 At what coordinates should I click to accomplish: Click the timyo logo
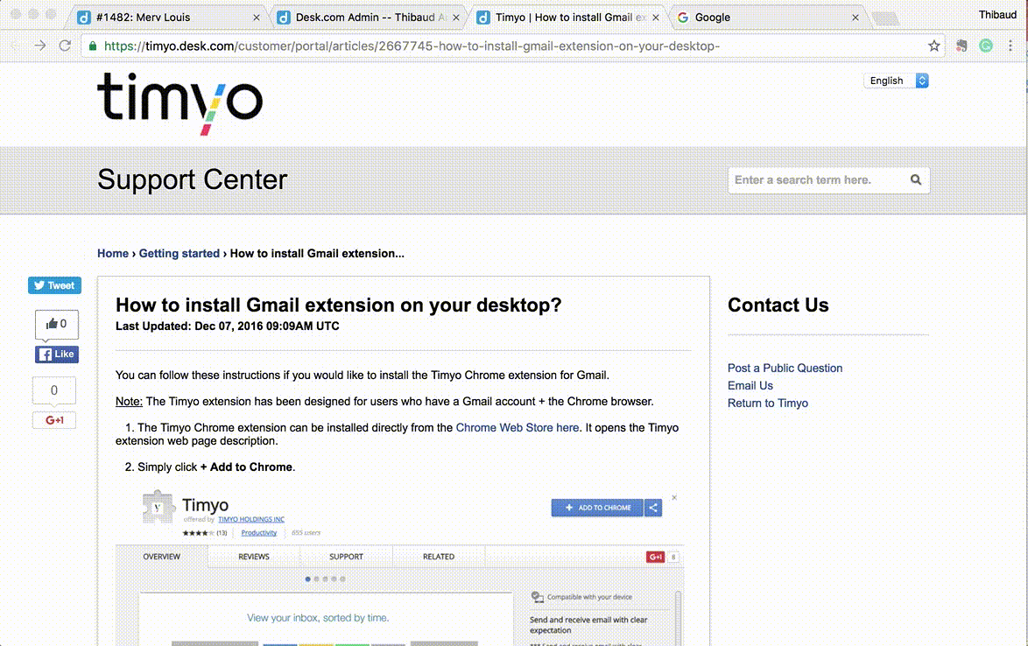pos(180,103)
